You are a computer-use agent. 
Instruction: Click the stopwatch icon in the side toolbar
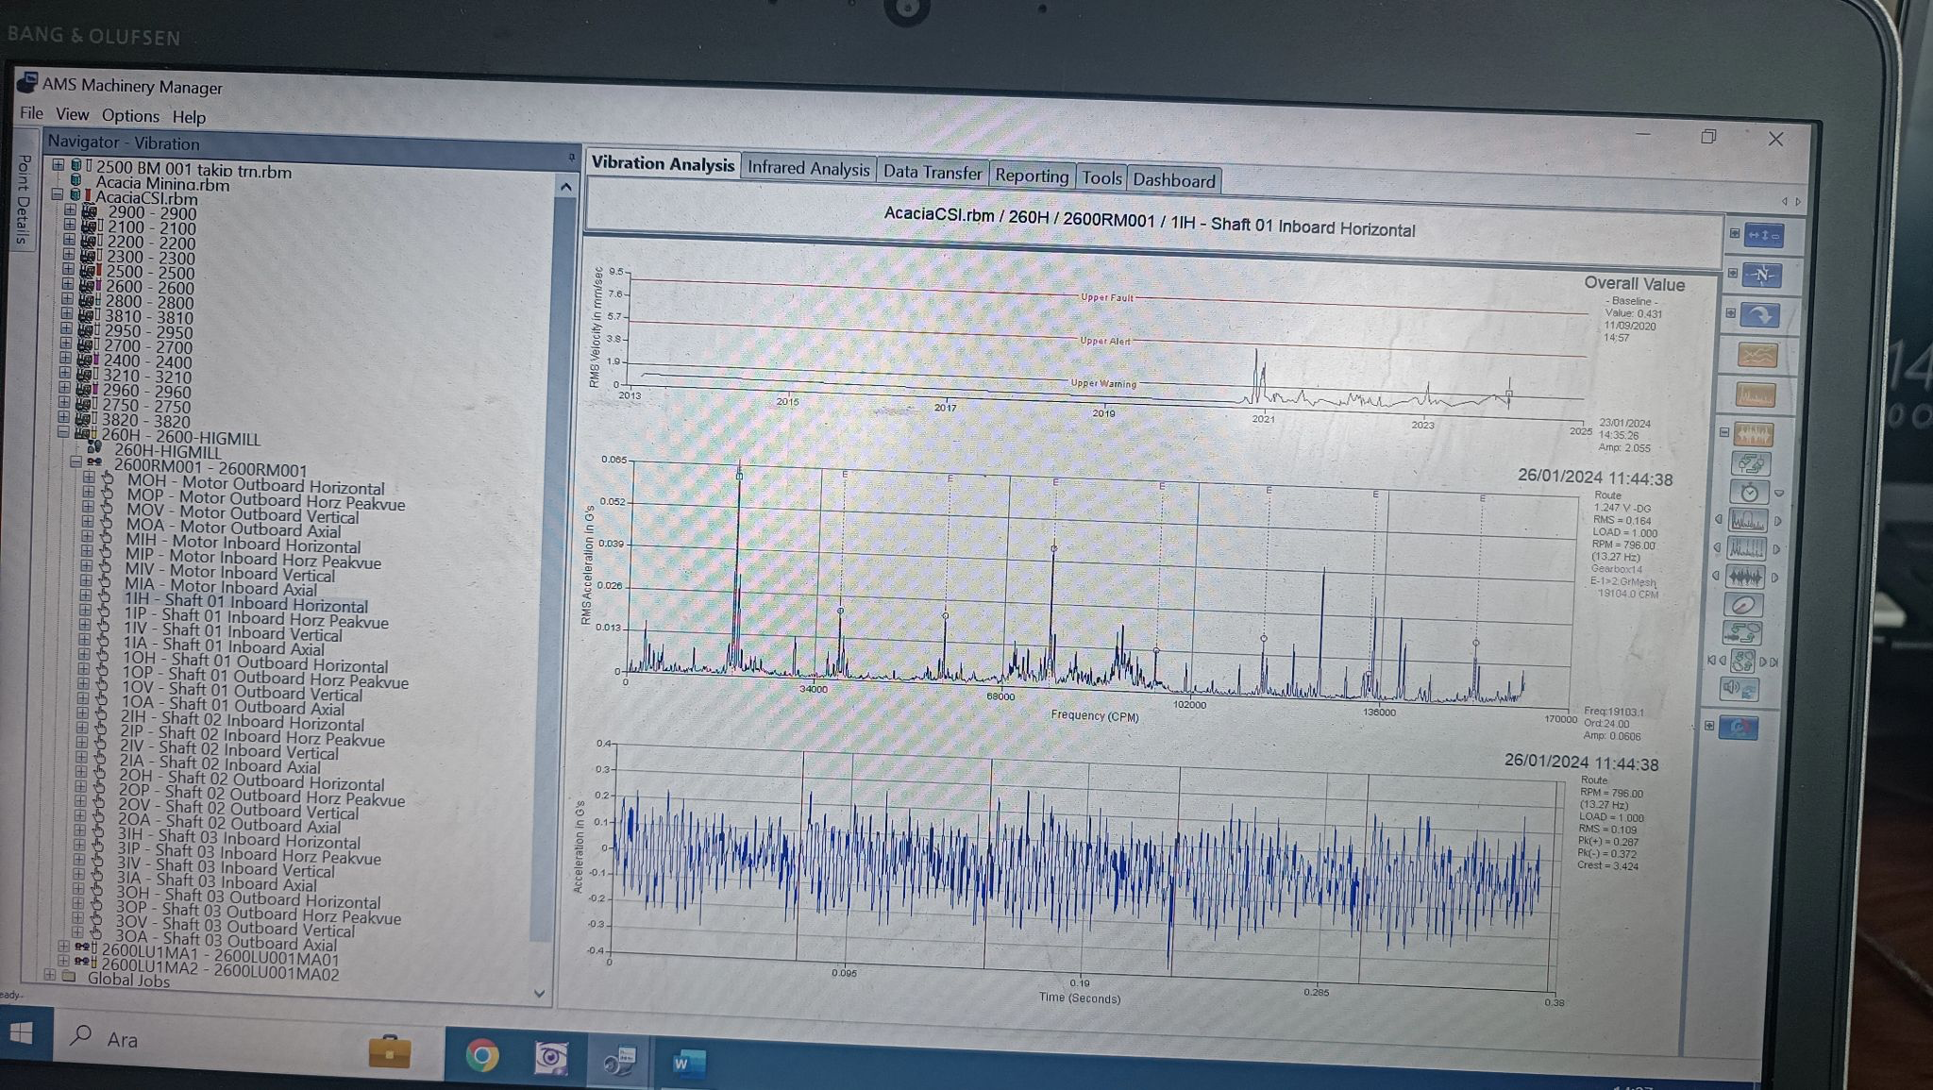coord(1749,492)
